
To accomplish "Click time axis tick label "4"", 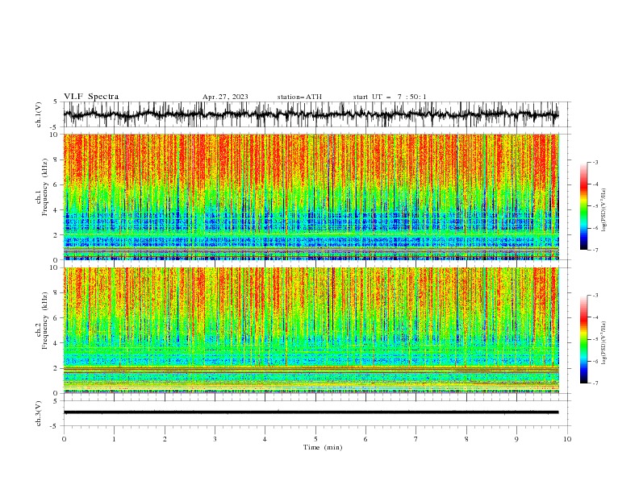I will [x=265, y=439].
